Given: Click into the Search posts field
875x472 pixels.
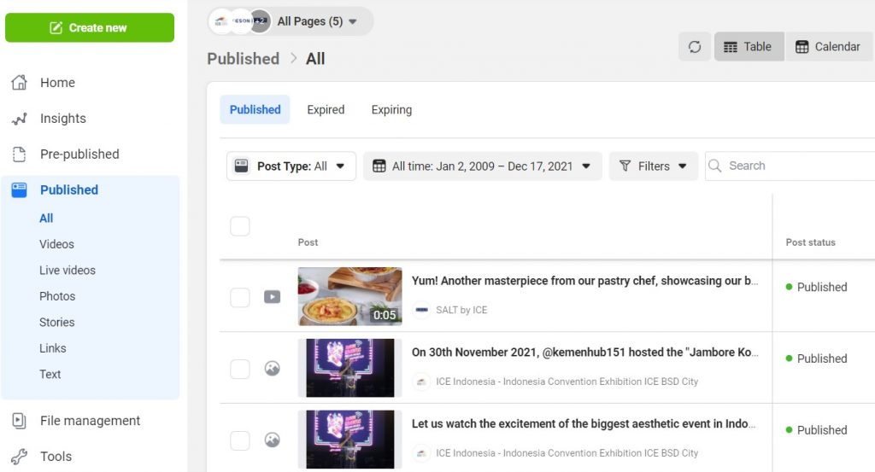Looking at the screenshot, I should pyautogui.click(x=792, y=166).
